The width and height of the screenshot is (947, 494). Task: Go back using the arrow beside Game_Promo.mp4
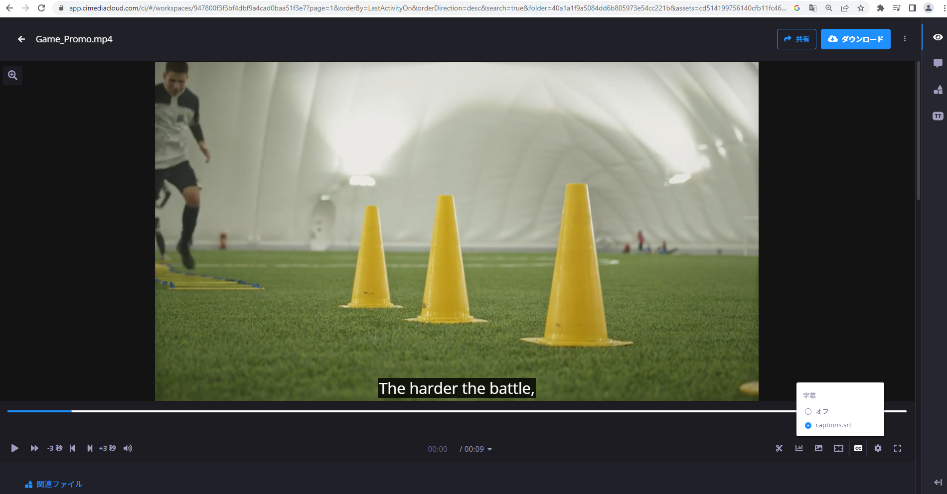point(21,39)
